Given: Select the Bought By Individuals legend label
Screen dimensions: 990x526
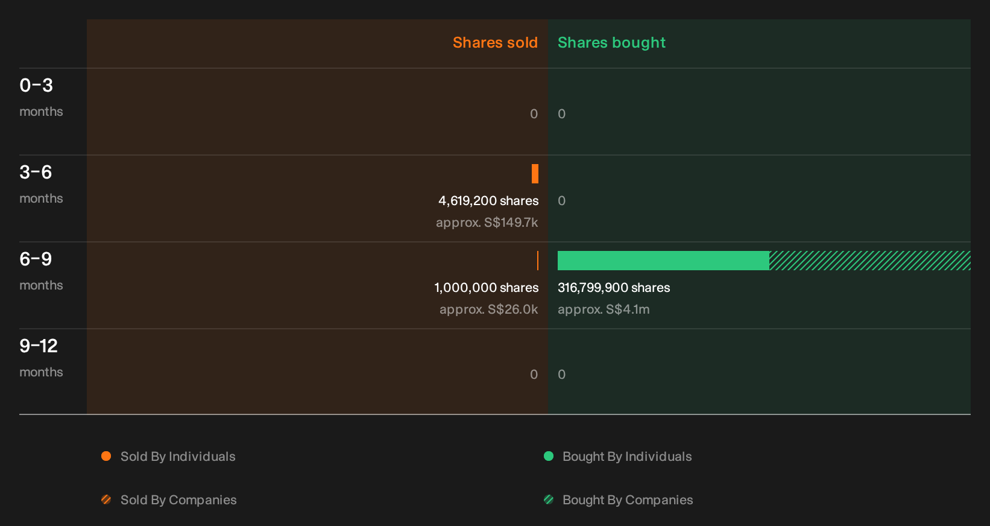Looking at the screenshot, I should click(627, 457).
